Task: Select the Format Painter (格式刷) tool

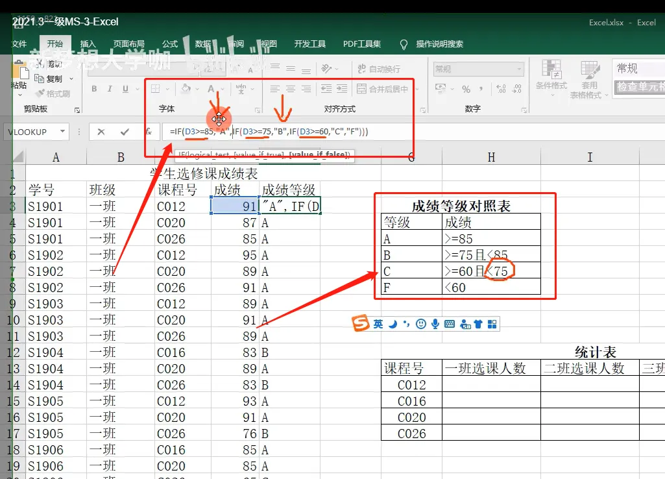Action: click(53, 93)
